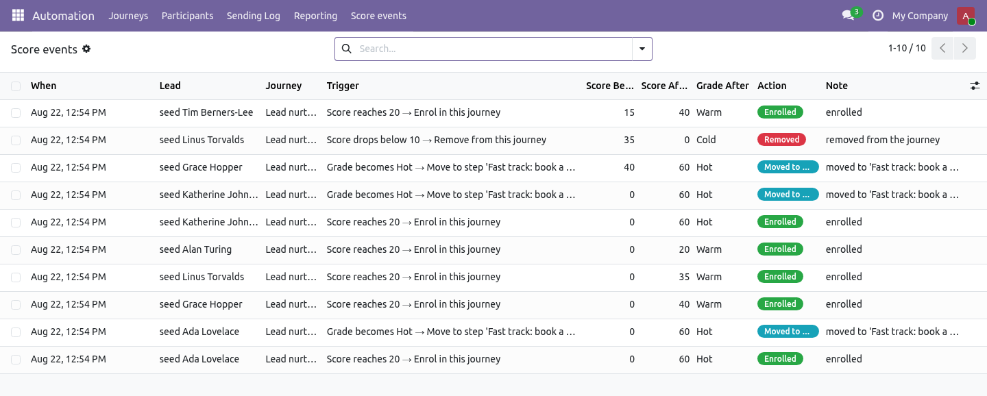Screen dimensions: 987x396
Task: Sort by the Score Before column header
Action: [x=610, y=86]
